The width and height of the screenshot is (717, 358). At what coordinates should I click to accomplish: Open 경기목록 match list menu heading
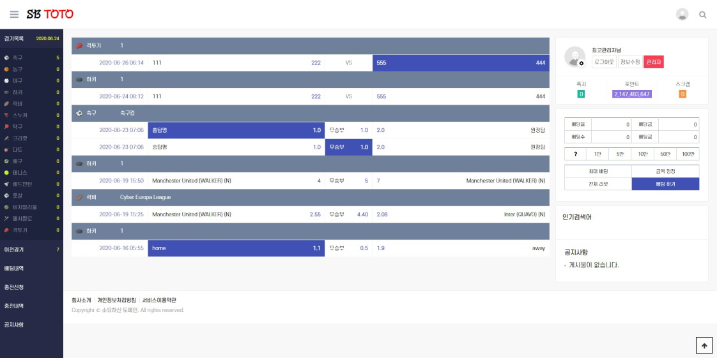click(14, 39)
